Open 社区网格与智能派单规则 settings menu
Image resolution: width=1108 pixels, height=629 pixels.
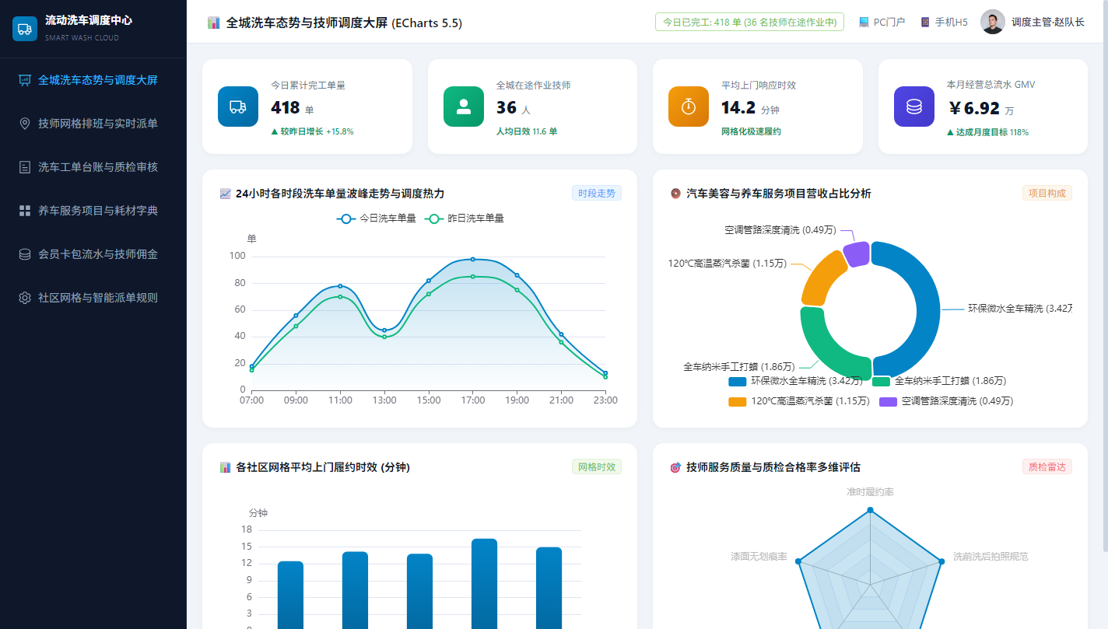pyautogui.click(x=93, y=298)
